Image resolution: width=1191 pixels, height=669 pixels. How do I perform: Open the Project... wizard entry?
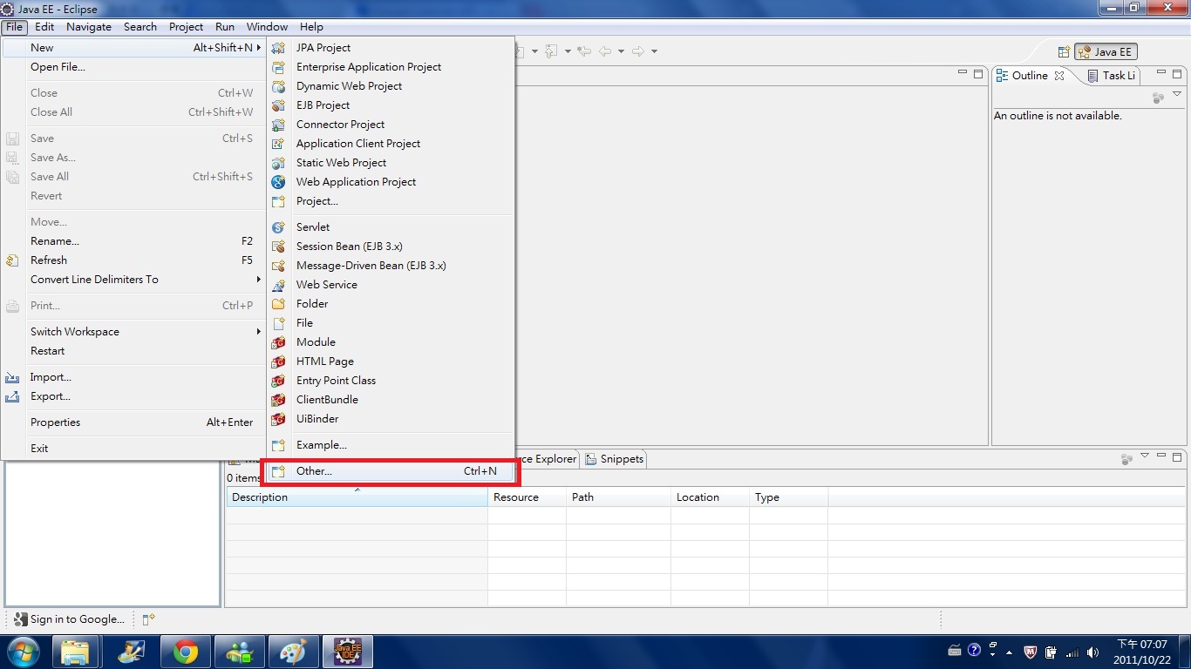pyautogui.click(x=390, y=201)
